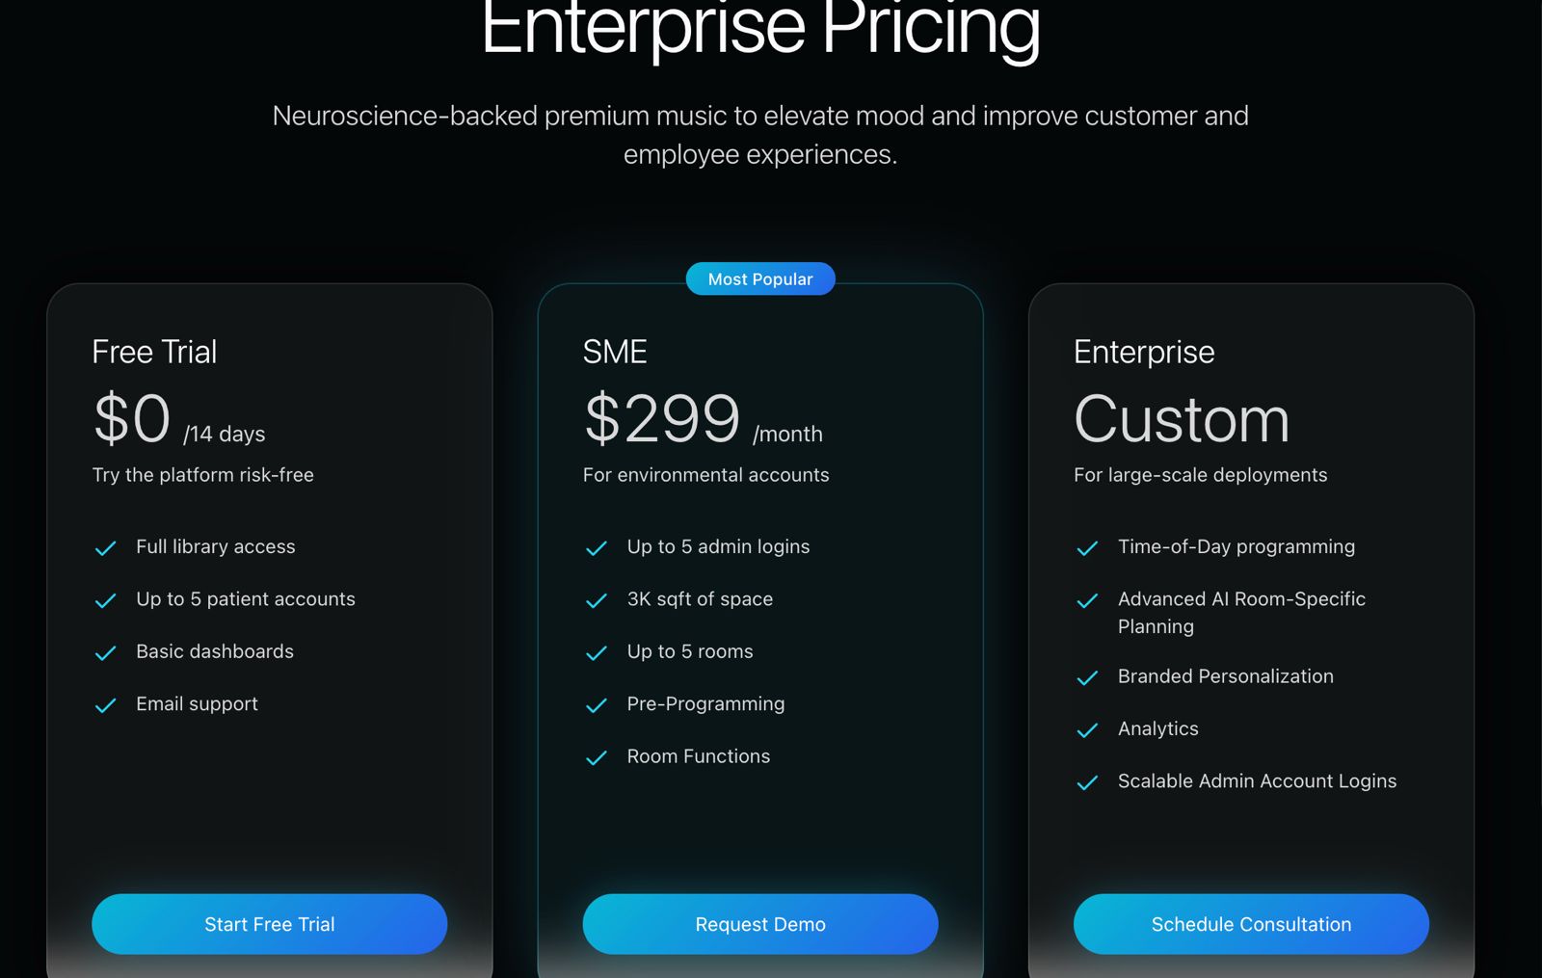Click the Email support checkmark icon
The width and height of the screenshot is (1542, 978).
[x=106, y=705]
